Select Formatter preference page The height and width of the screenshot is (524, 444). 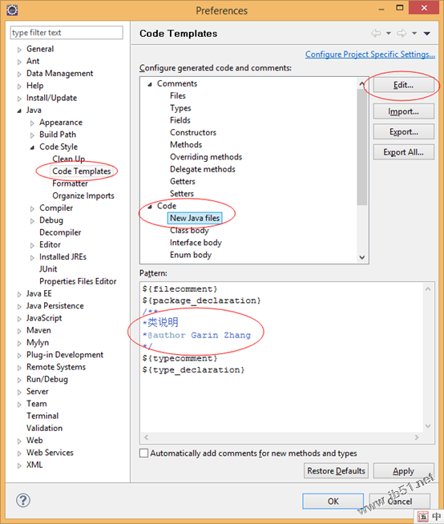tap(70, 183)
